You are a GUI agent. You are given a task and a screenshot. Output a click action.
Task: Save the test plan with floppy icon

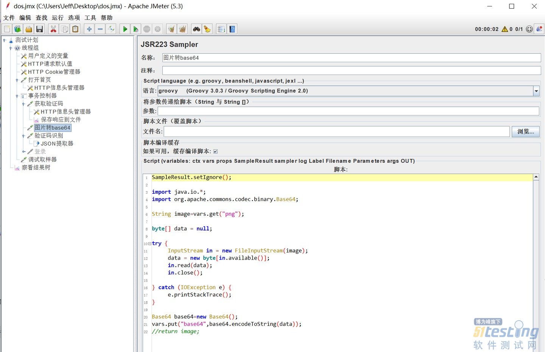(x=39, y=29)
